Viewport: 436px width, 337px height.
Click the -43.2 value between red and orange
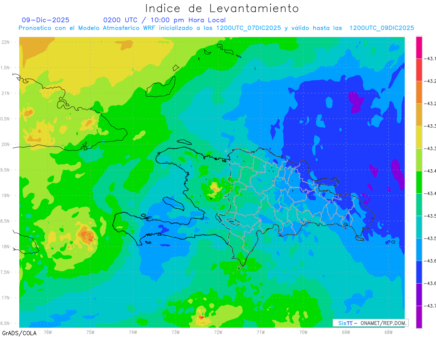tap(430, 81)
